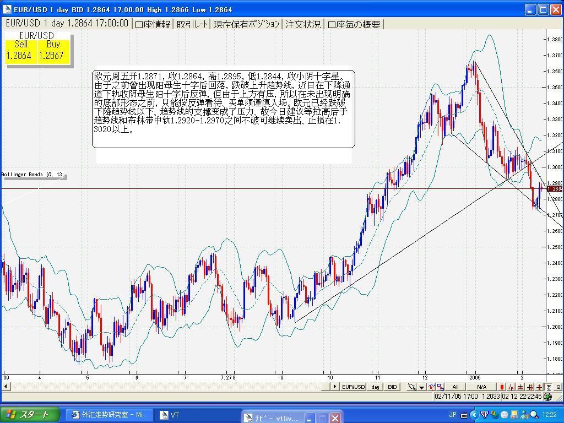Click the Bollinger Bands indicator label
The height and width of the screenshot is (423, 564).
(x=33, y=175)
